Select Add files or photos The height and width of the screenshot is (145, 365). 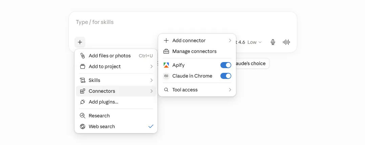(x=116, y=56)
